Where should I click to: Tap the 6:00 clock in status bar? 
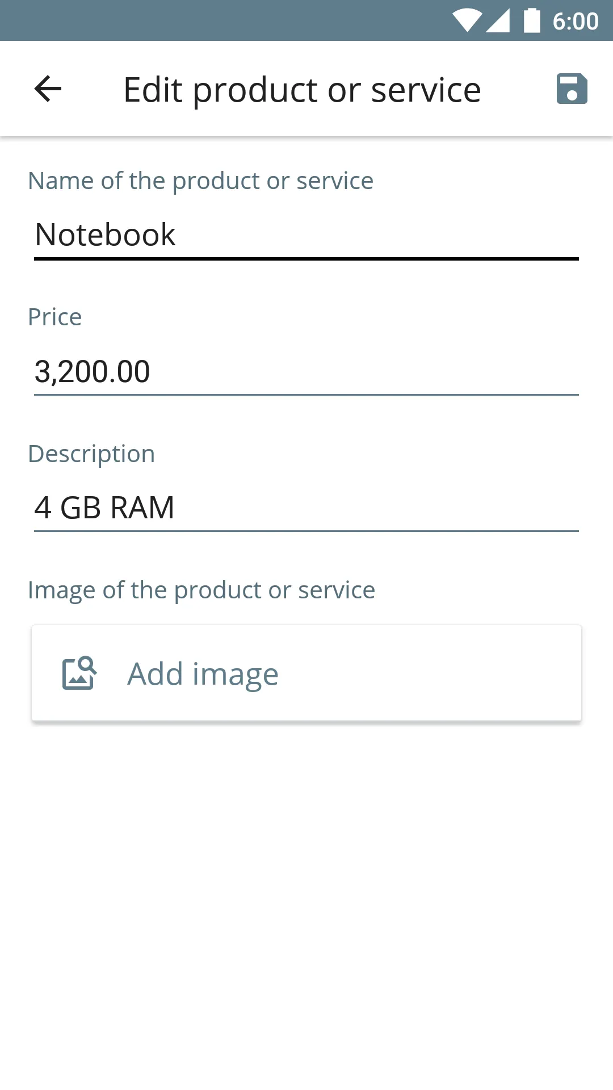575,22
